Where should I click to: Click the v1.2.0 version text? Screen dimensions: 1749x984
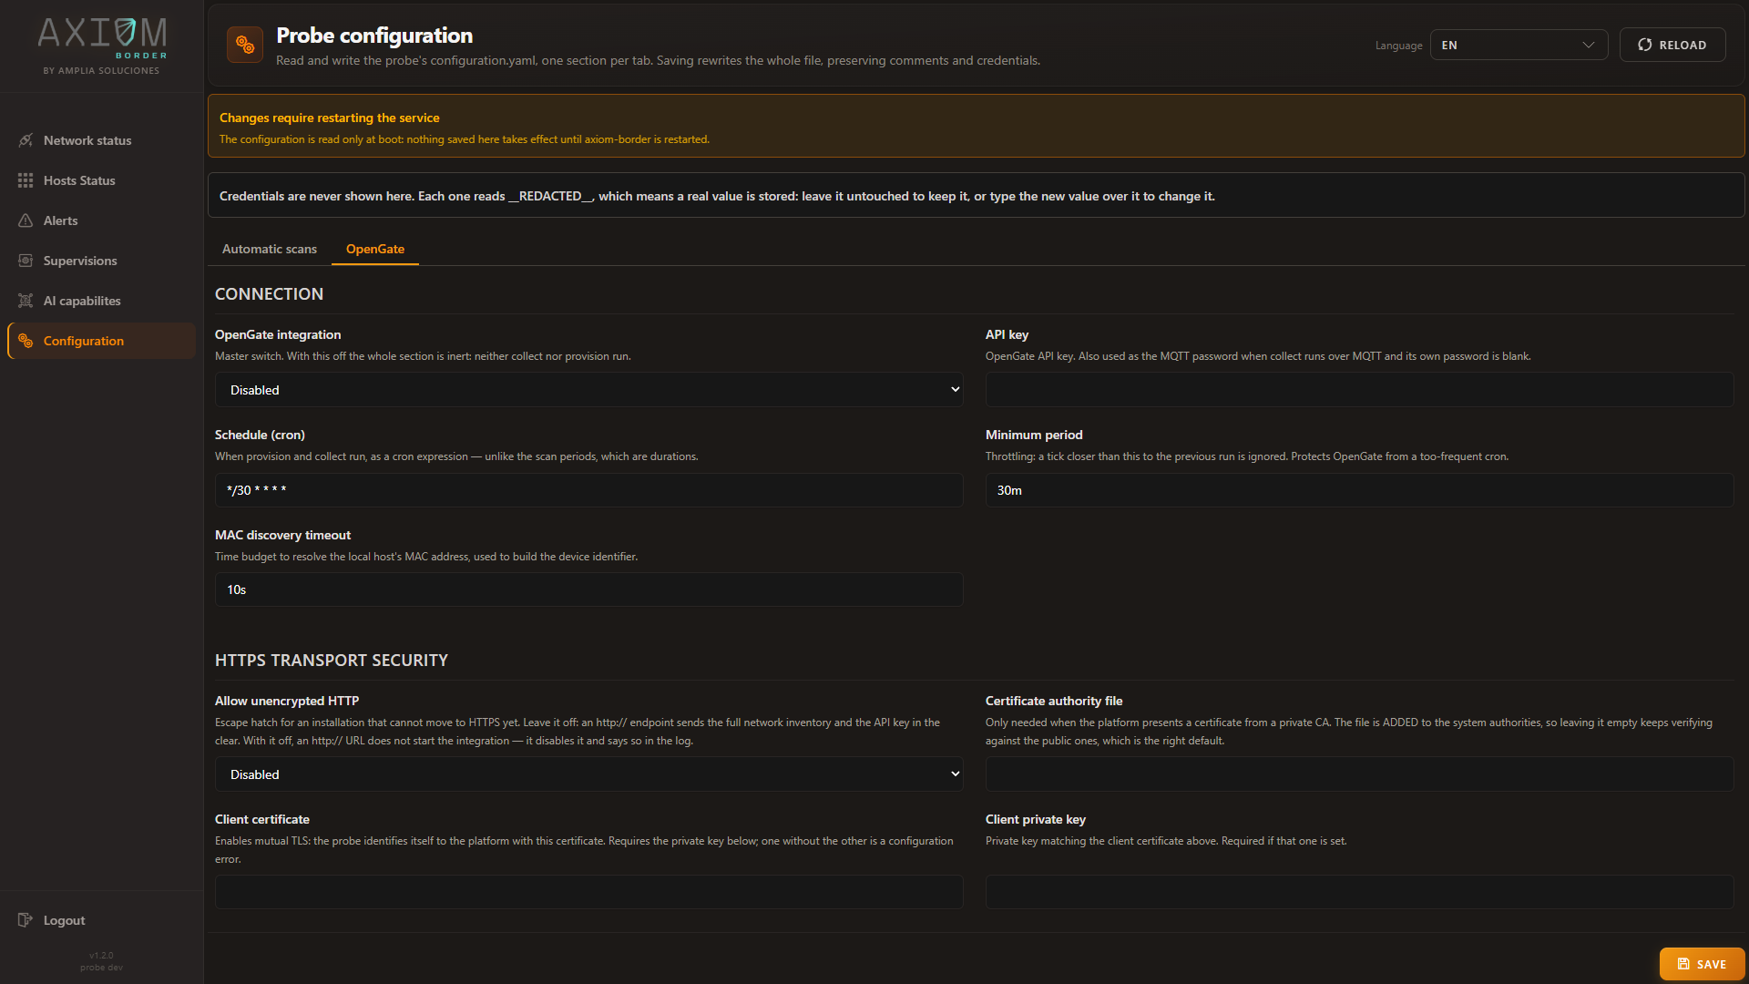[101, 956]
